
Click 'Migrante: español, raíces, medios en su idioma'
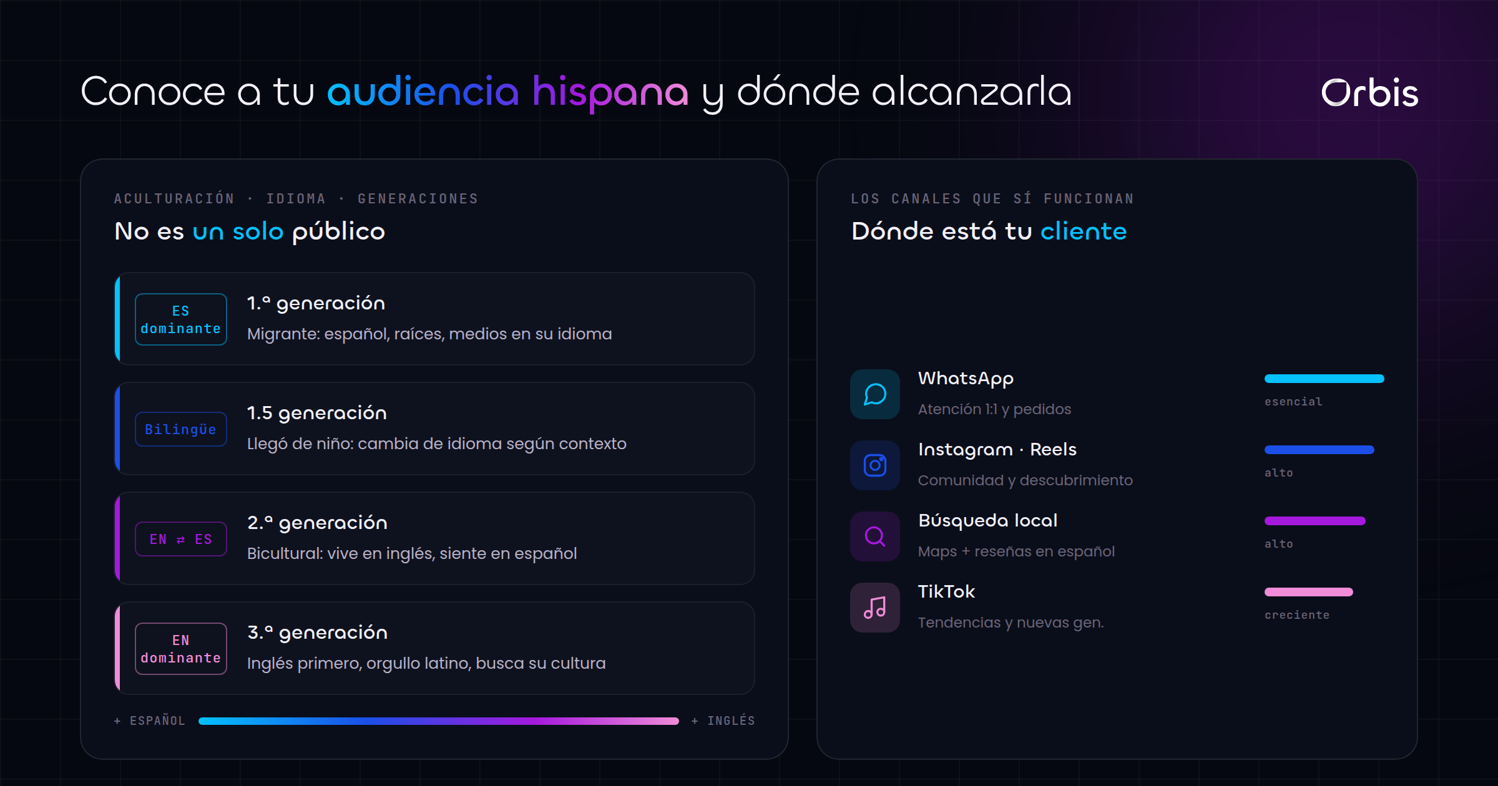[x=429, y=334]
